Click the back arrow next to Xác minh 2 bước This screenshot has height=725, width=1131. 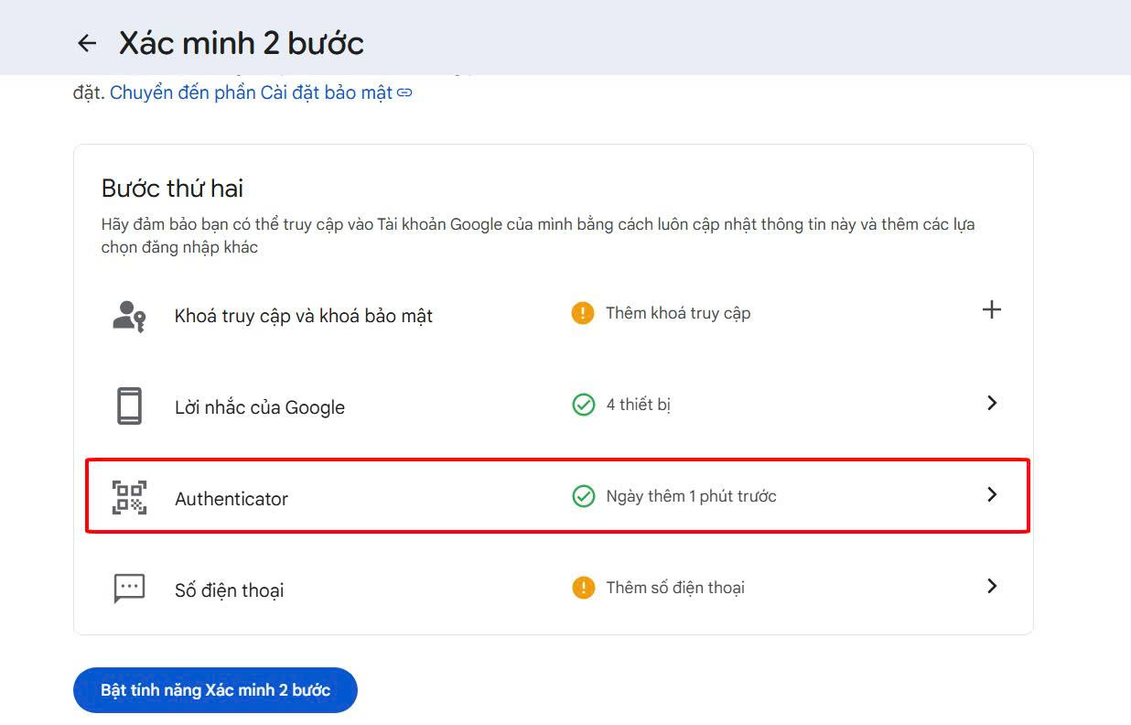point(86,42)
